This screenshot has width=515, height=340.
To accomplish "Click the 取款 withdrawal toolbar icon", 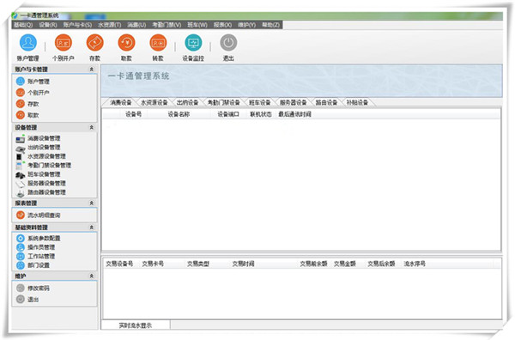I will tap(126, 43).
